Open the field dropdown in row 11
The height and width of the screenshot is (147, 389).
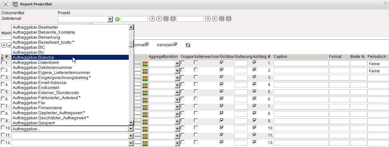[131, 136]
